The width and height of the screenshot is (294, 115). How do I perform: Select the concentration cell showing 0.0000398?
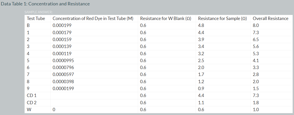click(x=63, y=82)
